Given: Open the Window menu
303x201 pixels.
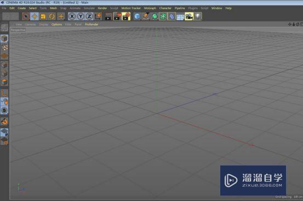Looking at the screenshot, I should pyautogui.click(x=216, y=8).
